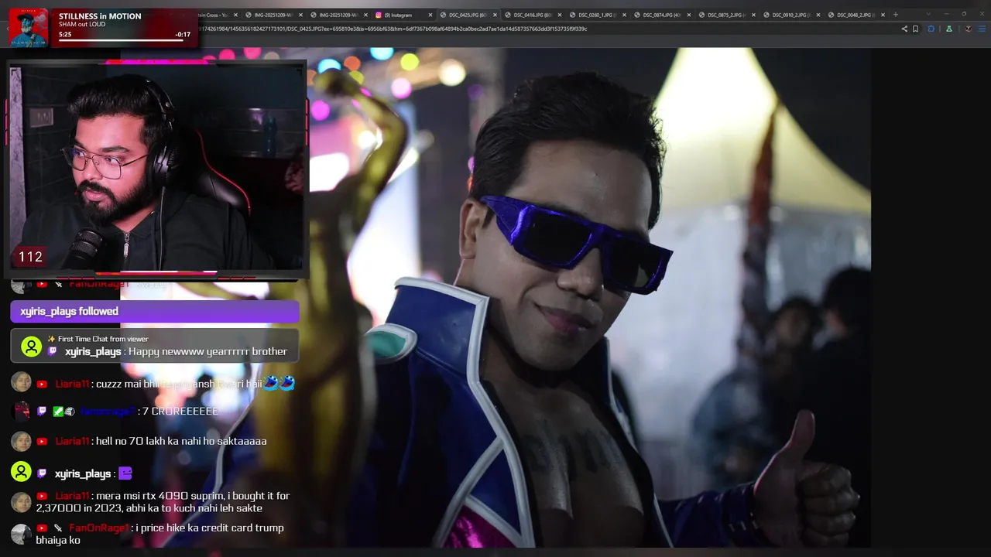The width and height of the screenshot is (991, 557).
Task: Click the 112 viewer count on the webcam
Action: pyautogui.click(x=30, y=257)
